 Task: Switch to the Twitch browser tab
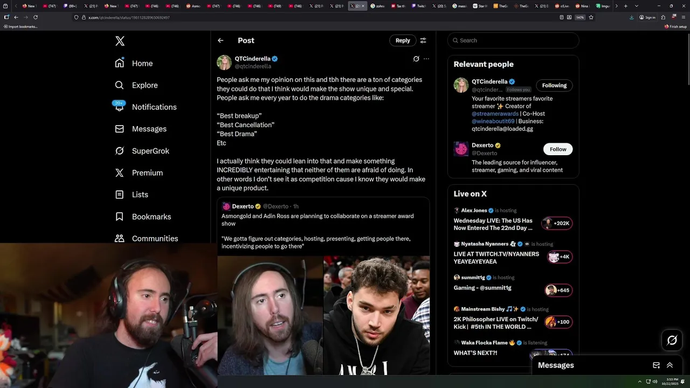coord(418,6)
